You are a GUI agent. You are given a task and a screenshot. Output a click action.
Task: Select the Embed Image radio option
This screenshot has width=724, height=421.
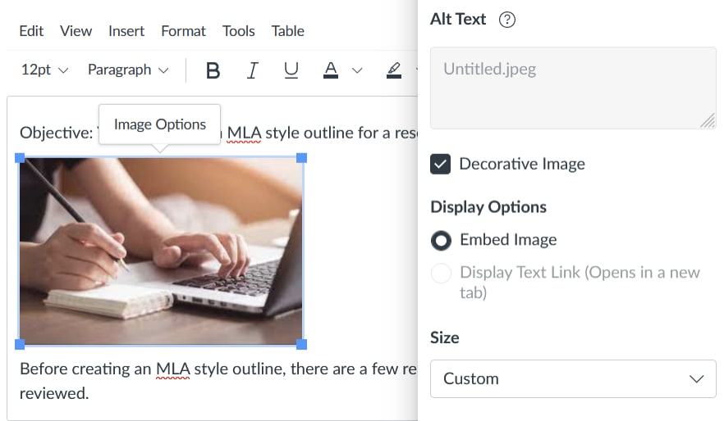441,241
